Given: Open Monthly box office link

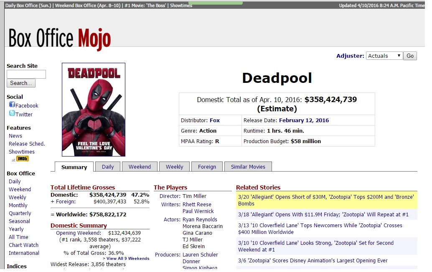Looking at the screenshot, I should pos(18,205).
